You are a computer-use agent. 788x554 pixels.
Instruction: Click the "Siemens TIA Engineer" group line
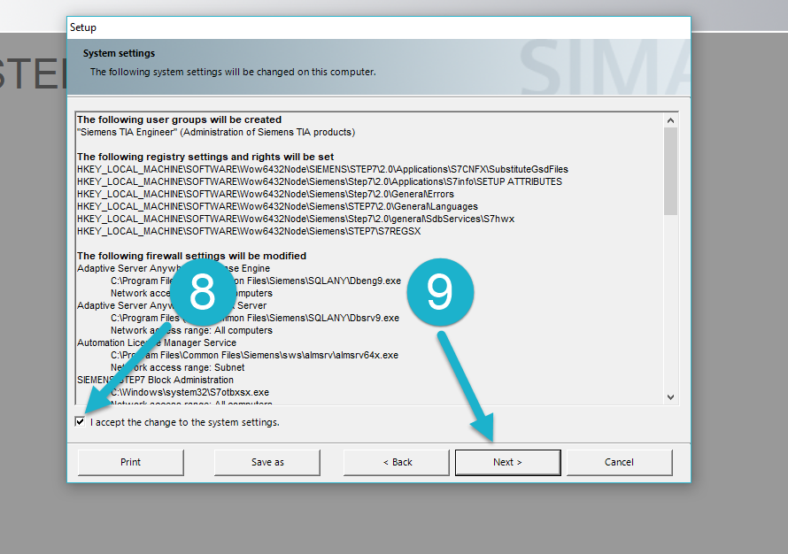(216, 132)
